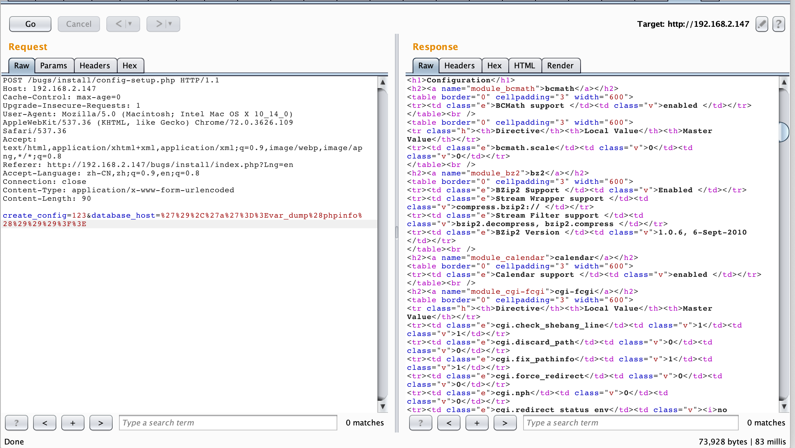Open the history back dropdown arrow

pos(130,24)
